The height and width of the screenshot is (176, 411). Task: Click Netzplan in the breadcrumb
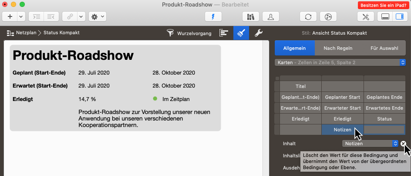point(26,33)
